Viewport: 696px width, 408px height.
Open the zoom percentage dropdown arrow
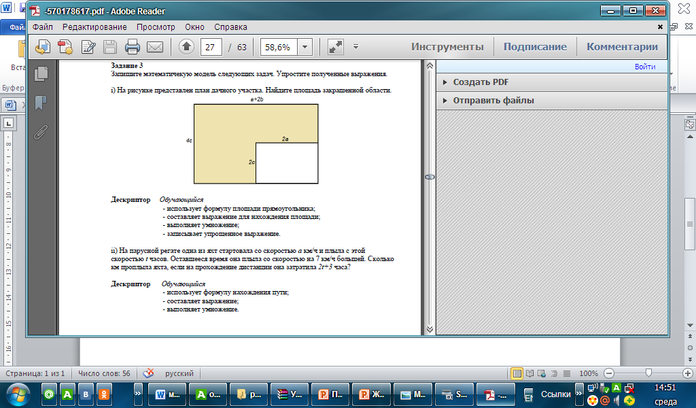[305, 47]
